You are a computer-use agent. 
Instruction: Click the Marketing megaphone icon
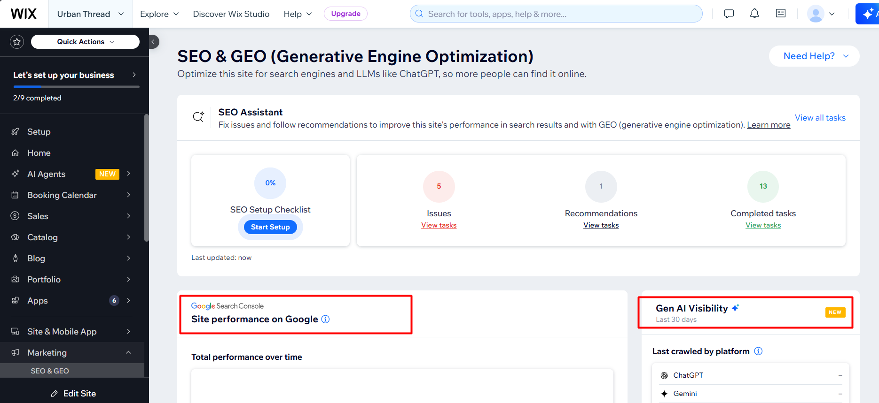[x=15, y=352]
